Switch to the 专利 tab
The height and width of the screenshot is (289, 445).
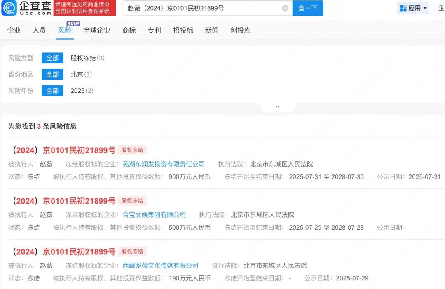(155, 31)
